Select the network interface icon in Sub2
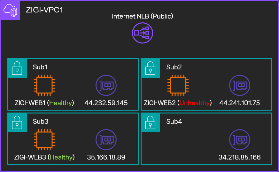Viewport: 279px width, 172px height. coord(240,85)
